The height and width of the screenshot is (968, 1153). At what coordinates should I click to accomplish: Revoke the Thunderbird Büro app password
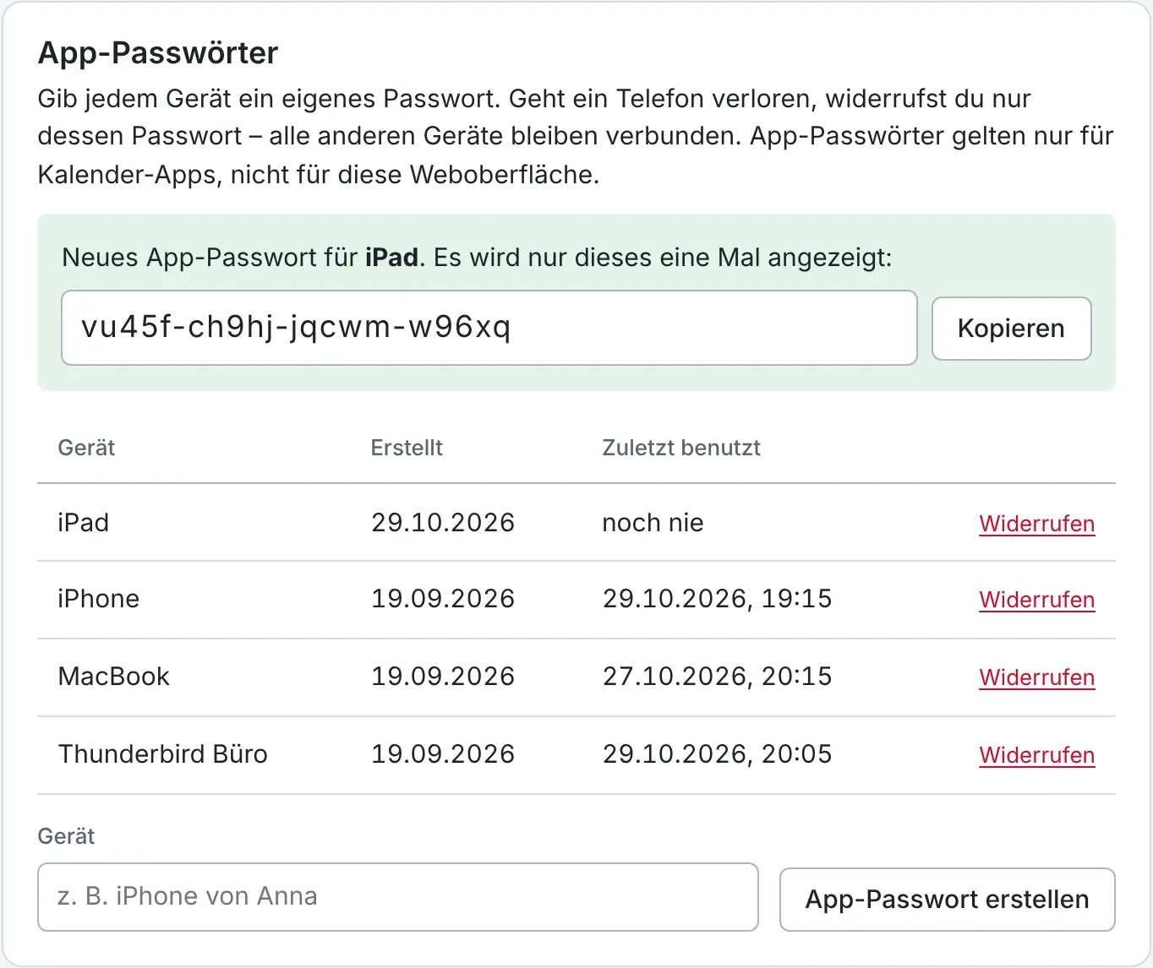[1036, 755]
